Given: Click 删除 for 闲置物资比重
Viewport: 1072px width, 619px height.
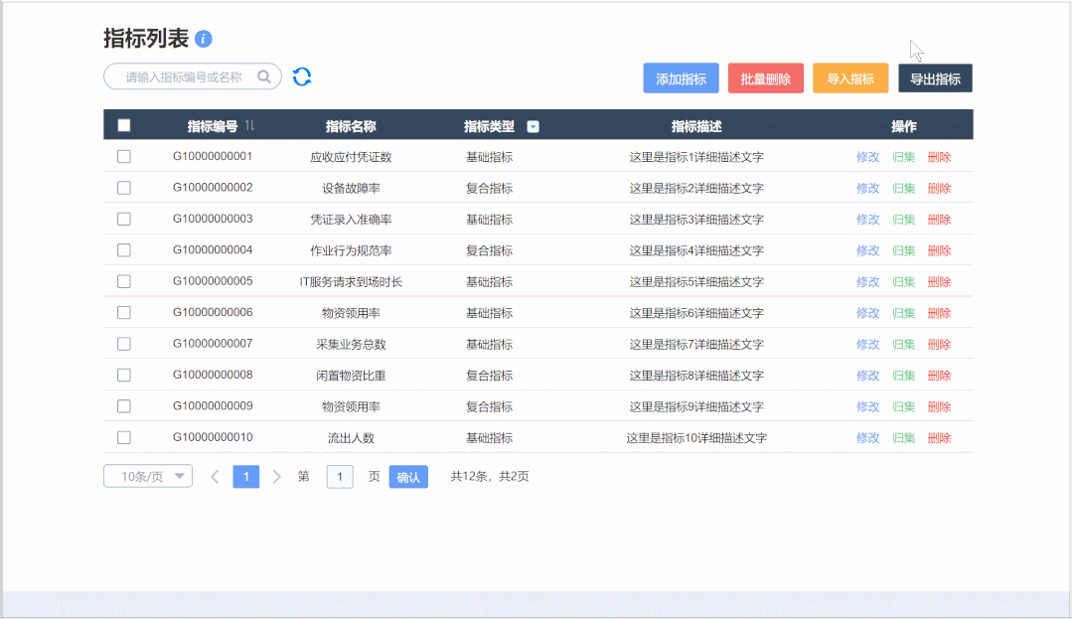Looking at the screenshot, I should click(940, 376).
